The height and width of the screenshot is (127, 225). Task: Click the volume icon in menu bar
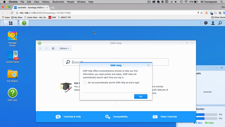point(176,2)
